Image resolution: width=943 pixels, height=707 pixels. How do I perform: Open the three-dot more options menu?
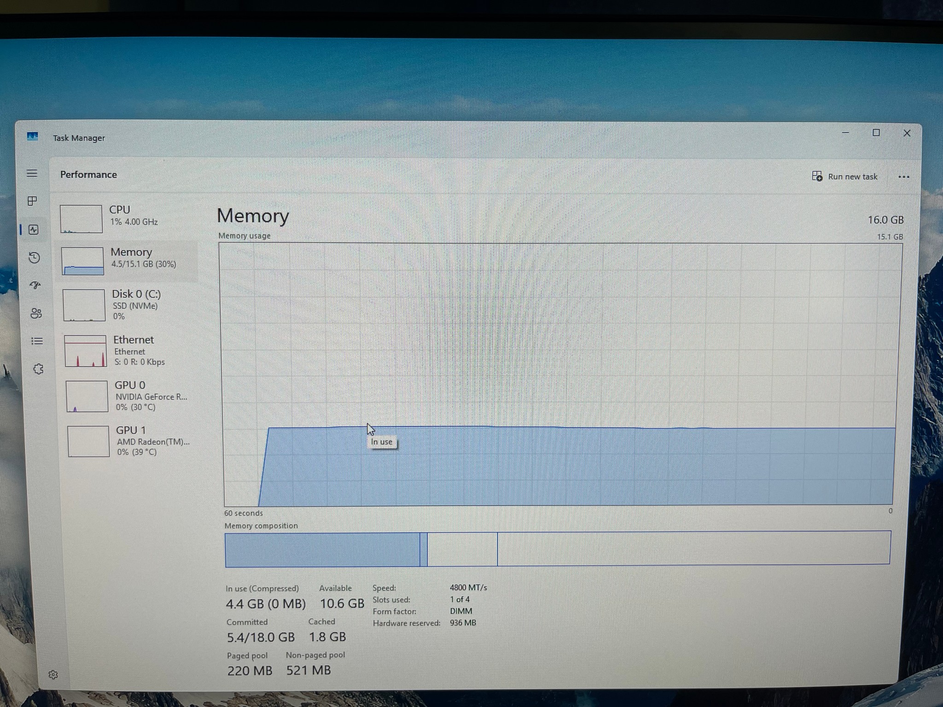pyautogui.click(x=903, y=177)
